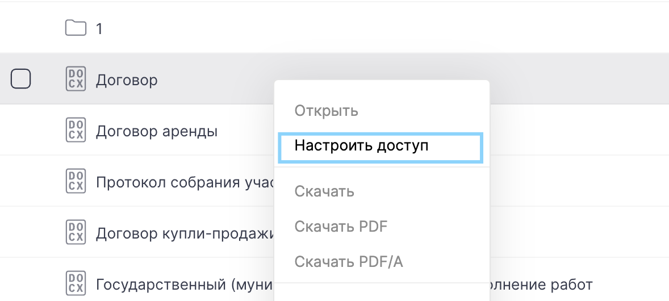The height and width of the screenshot is (301, 669).
Task: Open the Договор аренды file name
Action: (x=157, y=131)
